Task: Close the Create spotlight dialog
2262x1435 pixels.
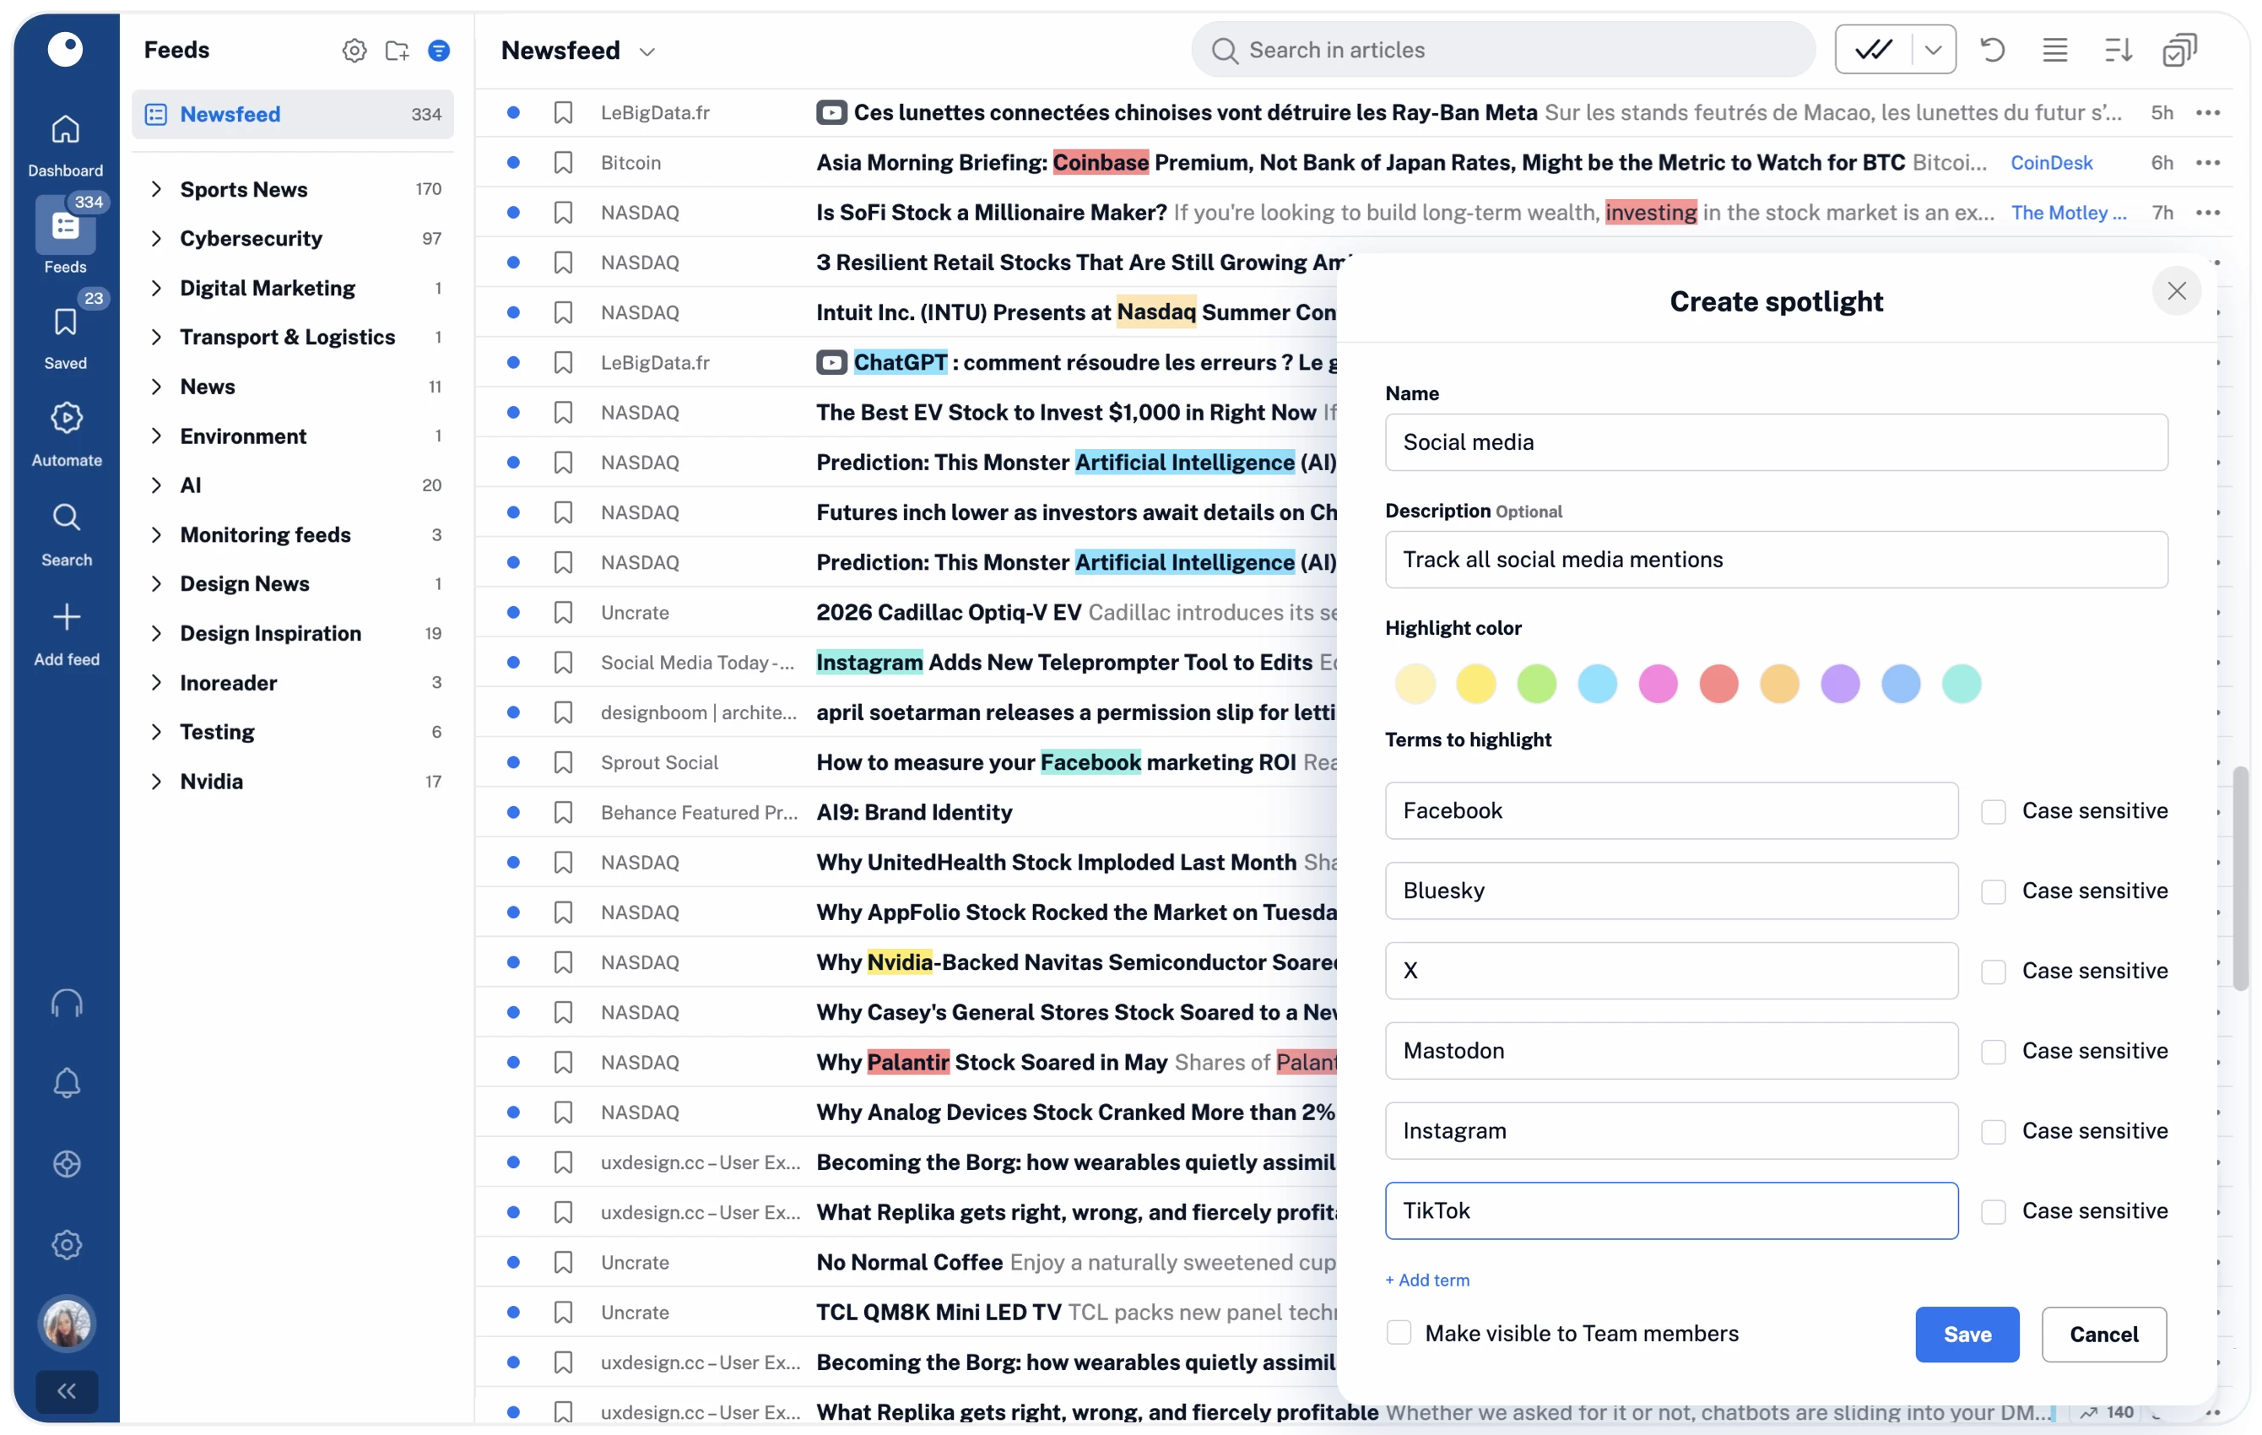Action: coord(2176,291)
